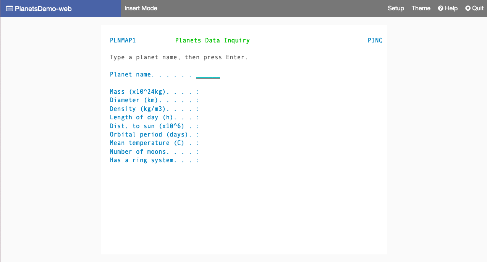Screen dimensions: 487x262
Task: Click the Planet name input field
Action: coord(208,75)
